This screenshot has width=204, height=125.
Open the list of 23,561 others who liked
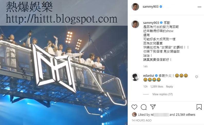(x=186, y=115)
